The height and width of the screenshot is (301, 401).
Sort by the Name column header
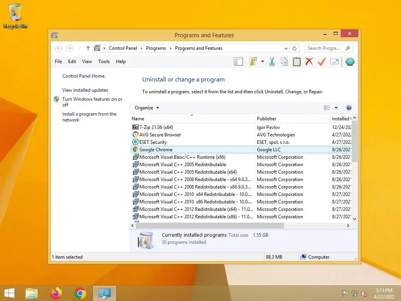[x=192, y=118]
